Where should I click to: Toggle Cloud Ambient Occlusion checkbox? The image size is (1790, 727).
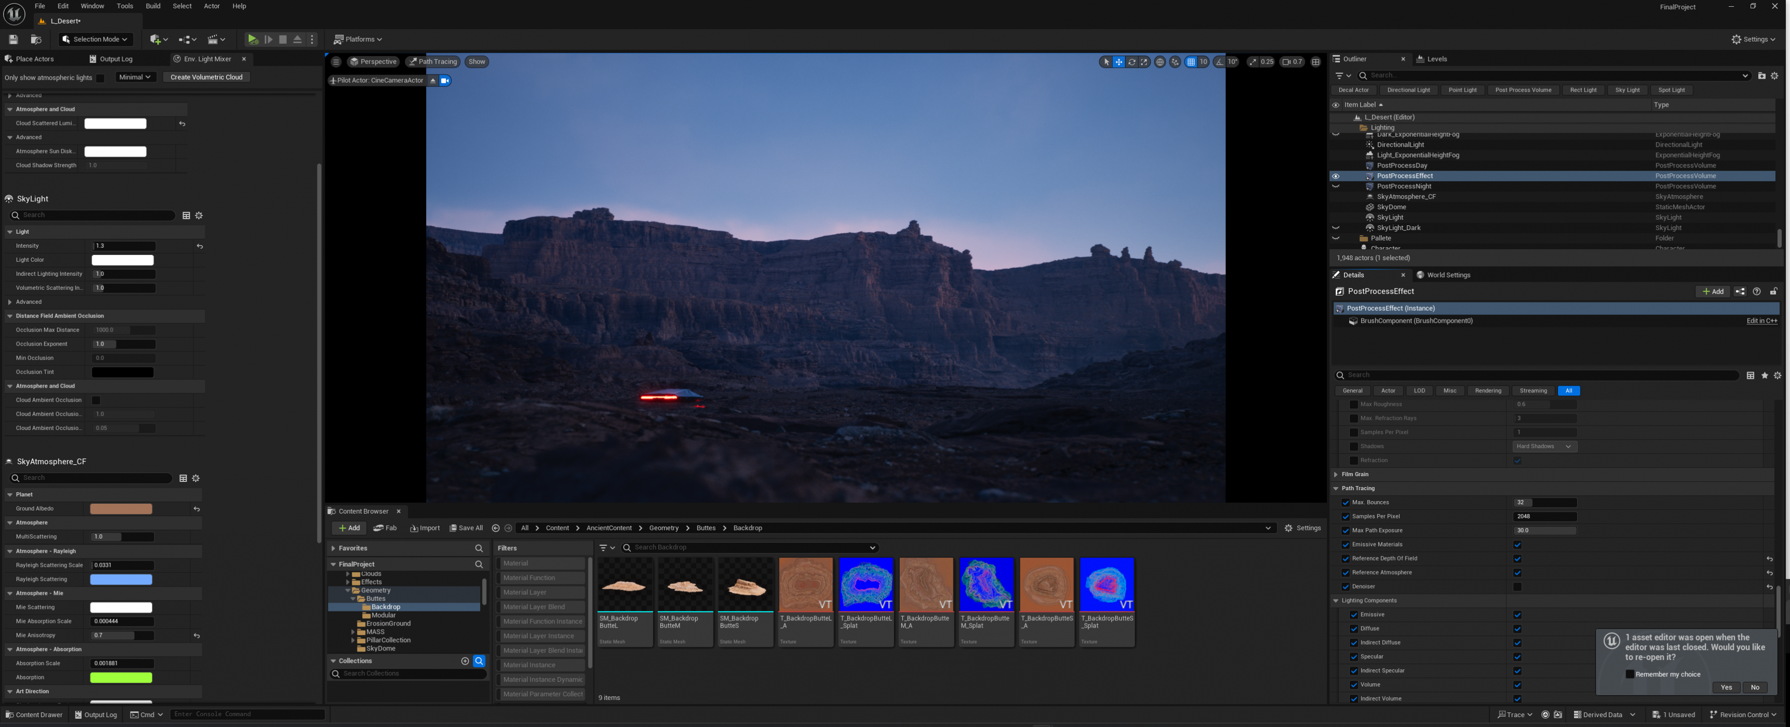(96, 400)
